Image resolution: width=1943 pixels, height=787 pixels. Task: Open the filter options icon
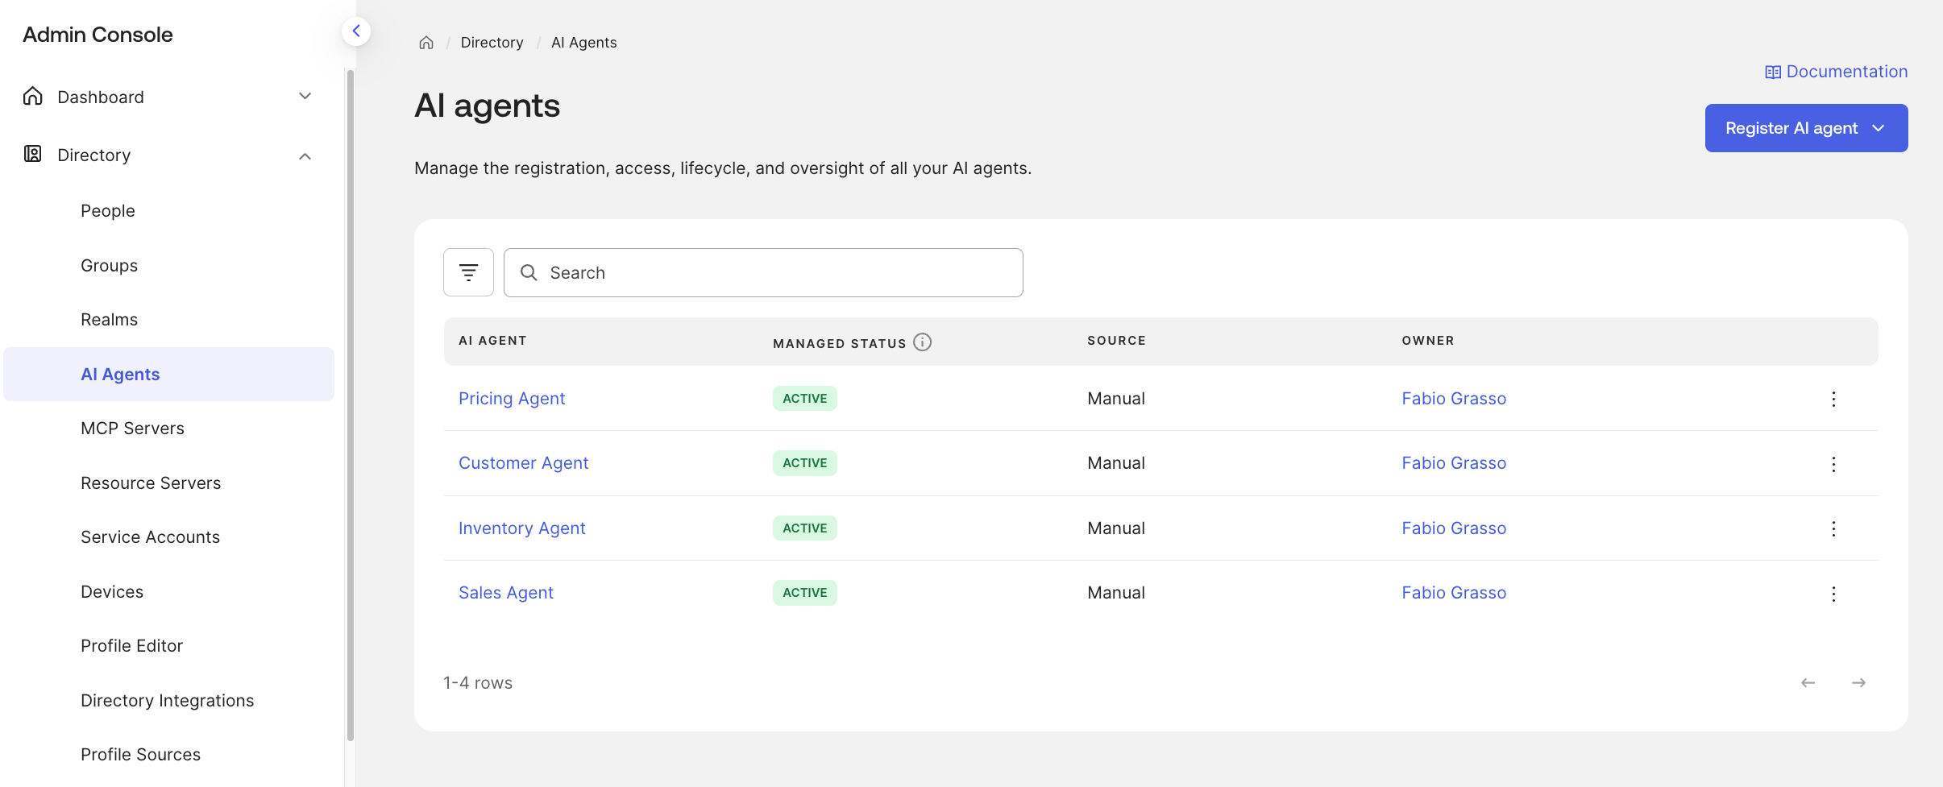click(x=467, y=272)
